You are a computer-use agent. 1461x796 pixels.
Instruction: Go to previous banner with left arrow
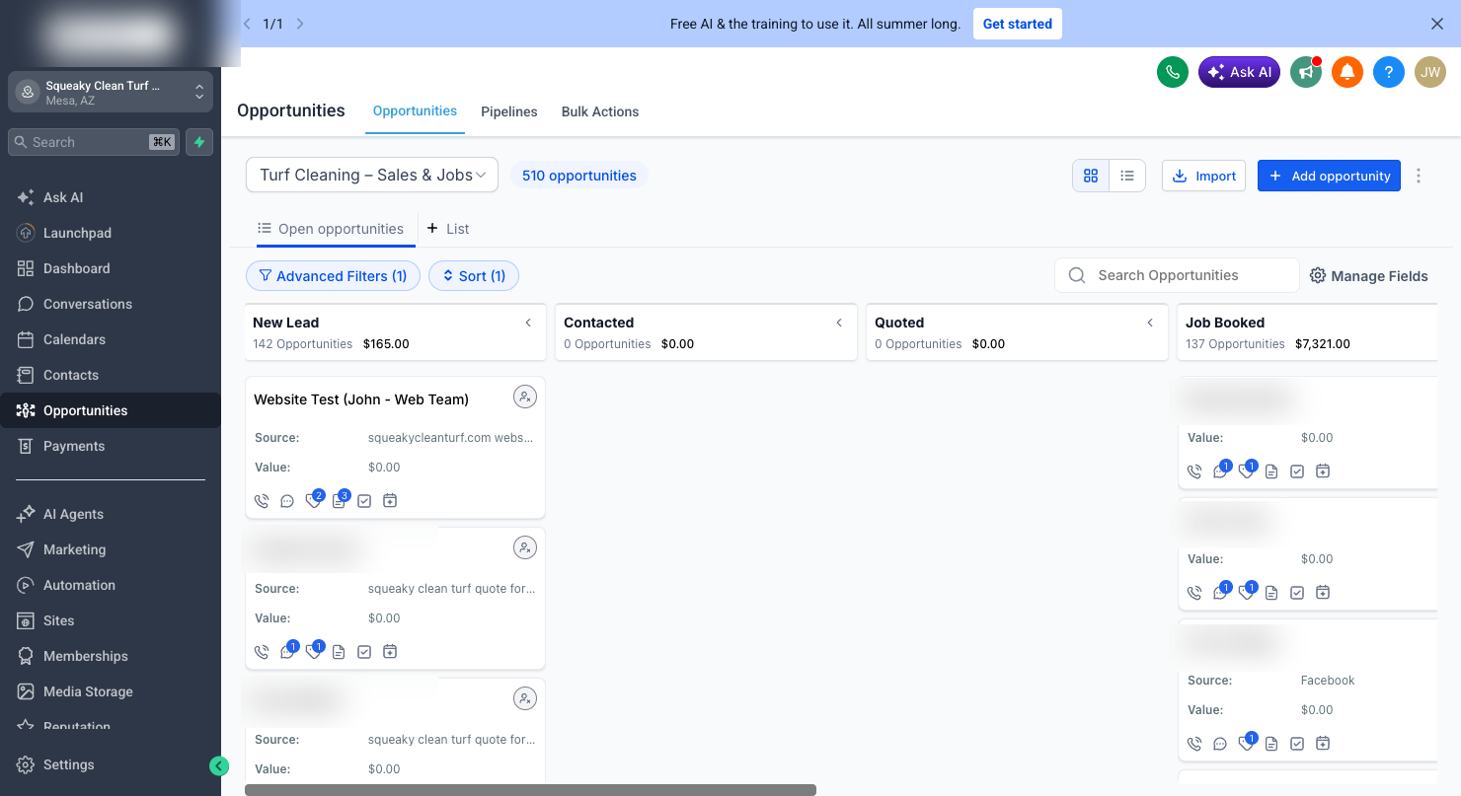(x=247, y=24)
